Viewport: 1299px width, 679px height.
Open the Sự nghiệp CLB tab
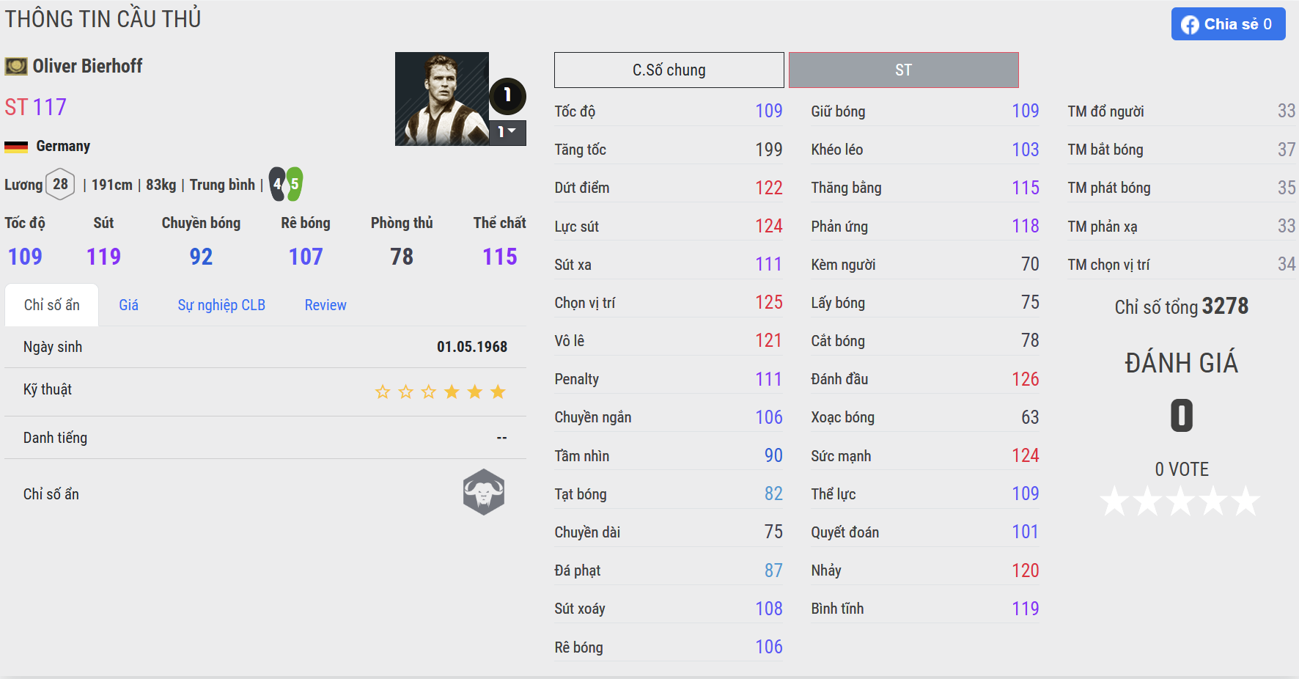point(221,305)
